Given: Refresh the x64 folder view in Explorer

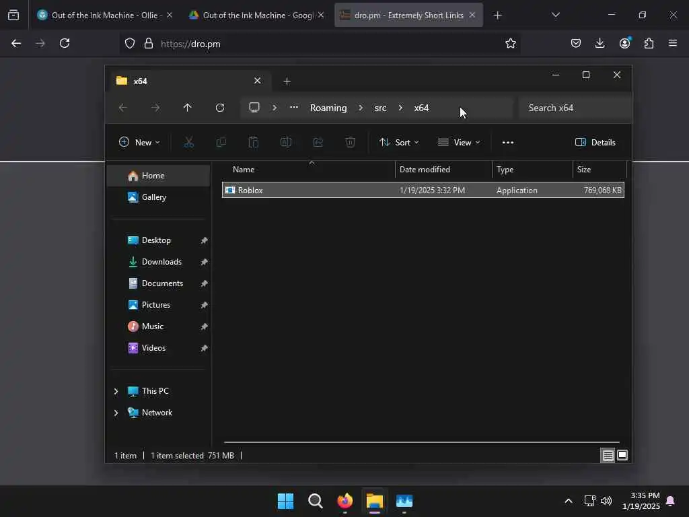Looking at the screenshot, I should pyautogui.click(x=220, y=108).
